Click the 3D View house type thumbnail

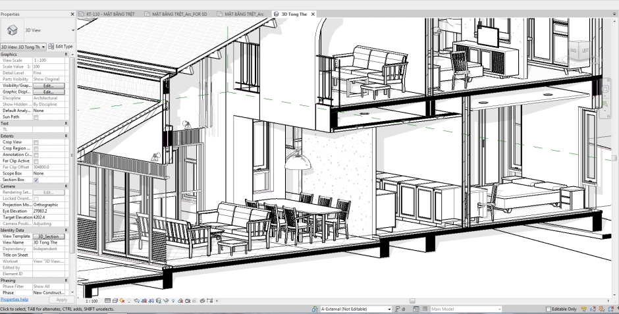click(x=12, y=30)
